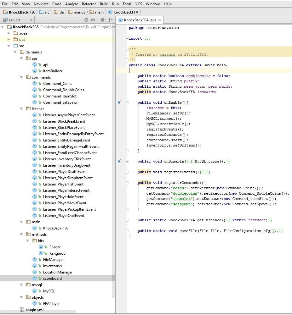Fold the onEnable method
The width and height of the screenshot is (292, 315).
[x=127, y=102]
